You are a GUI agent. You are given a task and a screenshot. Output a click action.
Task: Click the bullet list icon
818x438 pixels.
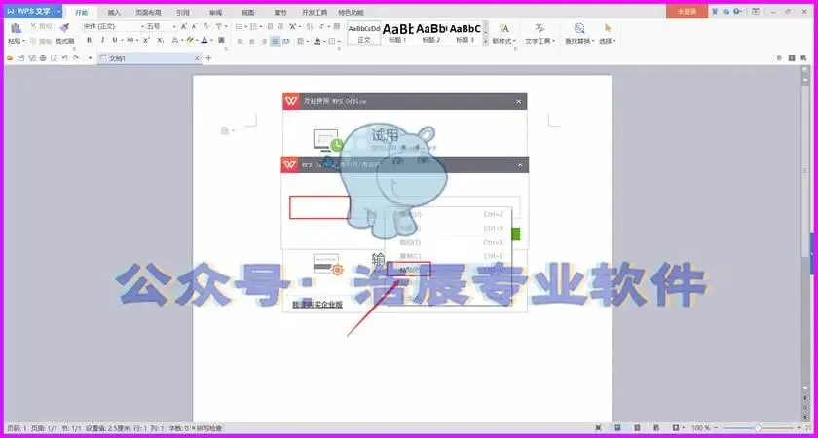[239, 26]
